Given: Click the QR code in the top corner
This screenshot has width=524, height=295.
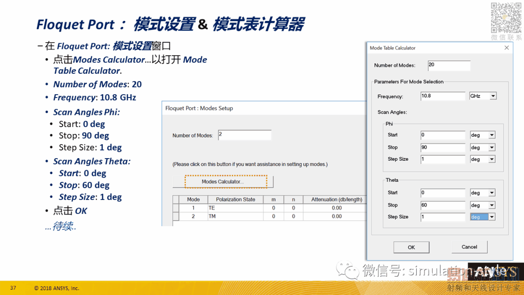Looking at the screenshot, I should pyautogui.click(x=506, y=18).
